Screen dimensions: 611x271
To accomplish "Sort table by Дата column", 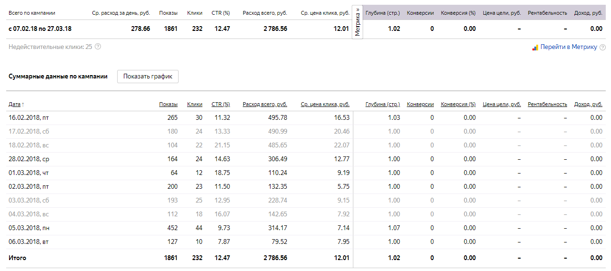I will pyautogui.click(x=15, y=104).
